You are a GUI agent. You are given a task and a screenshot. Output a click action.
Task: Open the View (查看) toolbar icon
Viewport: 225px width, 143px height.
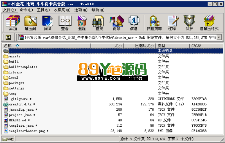tap(65, 23)
